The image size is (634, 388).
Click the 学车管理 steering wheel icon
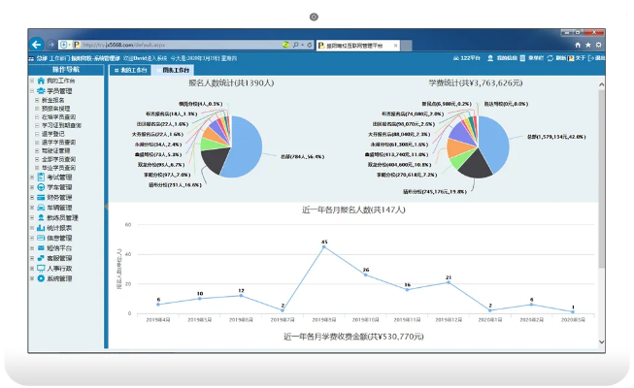[41, 187]
